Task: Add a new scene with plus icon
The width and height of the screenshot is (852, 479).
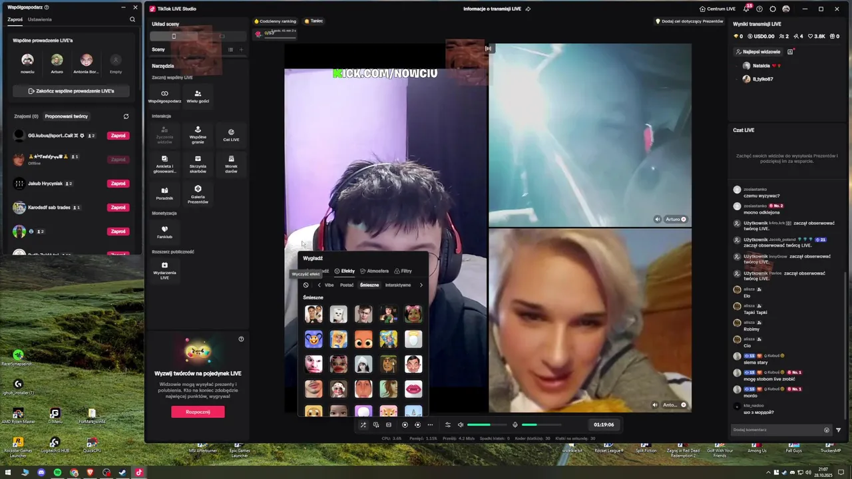Action: tap(241, 49)
